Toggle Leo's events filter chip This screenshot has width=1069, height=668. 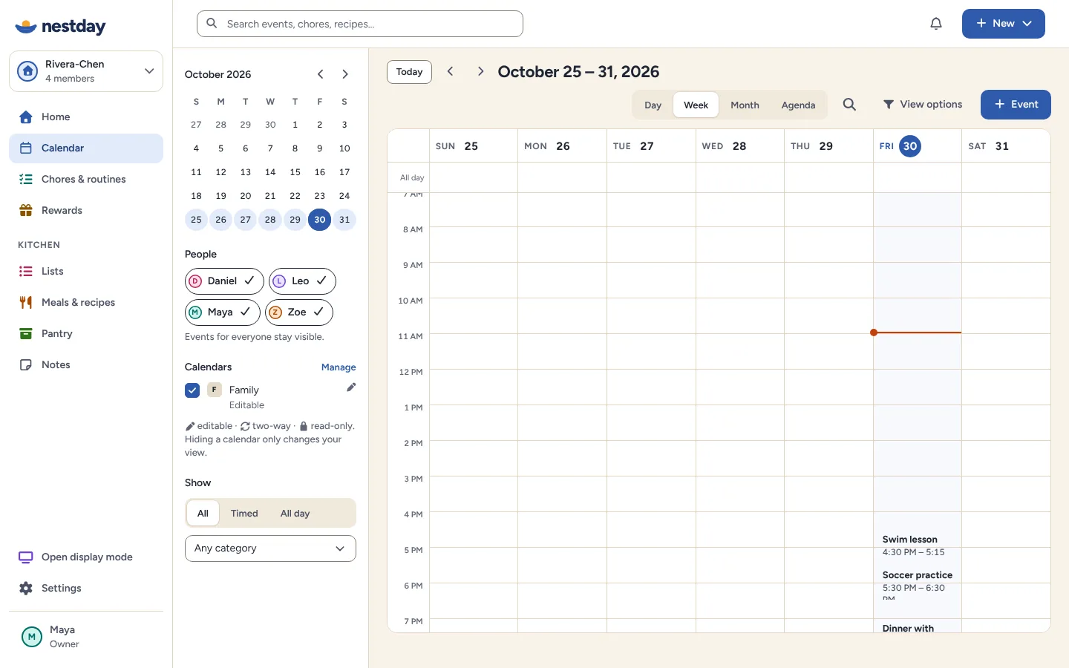coord(302,281)
